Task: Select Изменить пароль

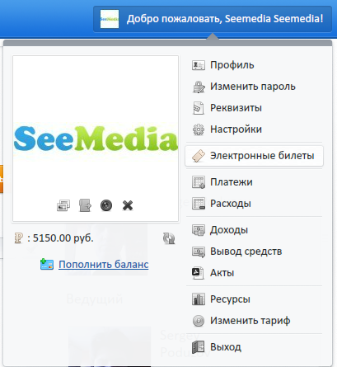Action: click(253, 87)
